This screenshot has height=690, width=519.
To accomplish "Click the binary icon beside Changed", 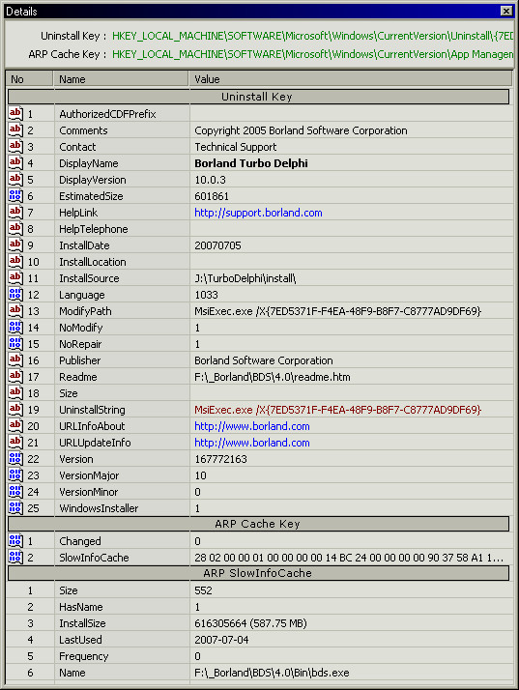I will pos(15,540).
